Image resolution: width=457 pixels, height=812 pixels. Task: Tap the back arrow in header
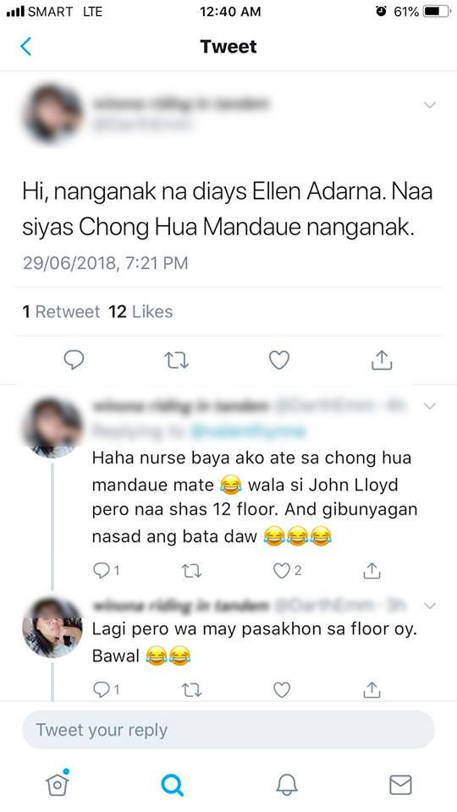coord(26,47)
